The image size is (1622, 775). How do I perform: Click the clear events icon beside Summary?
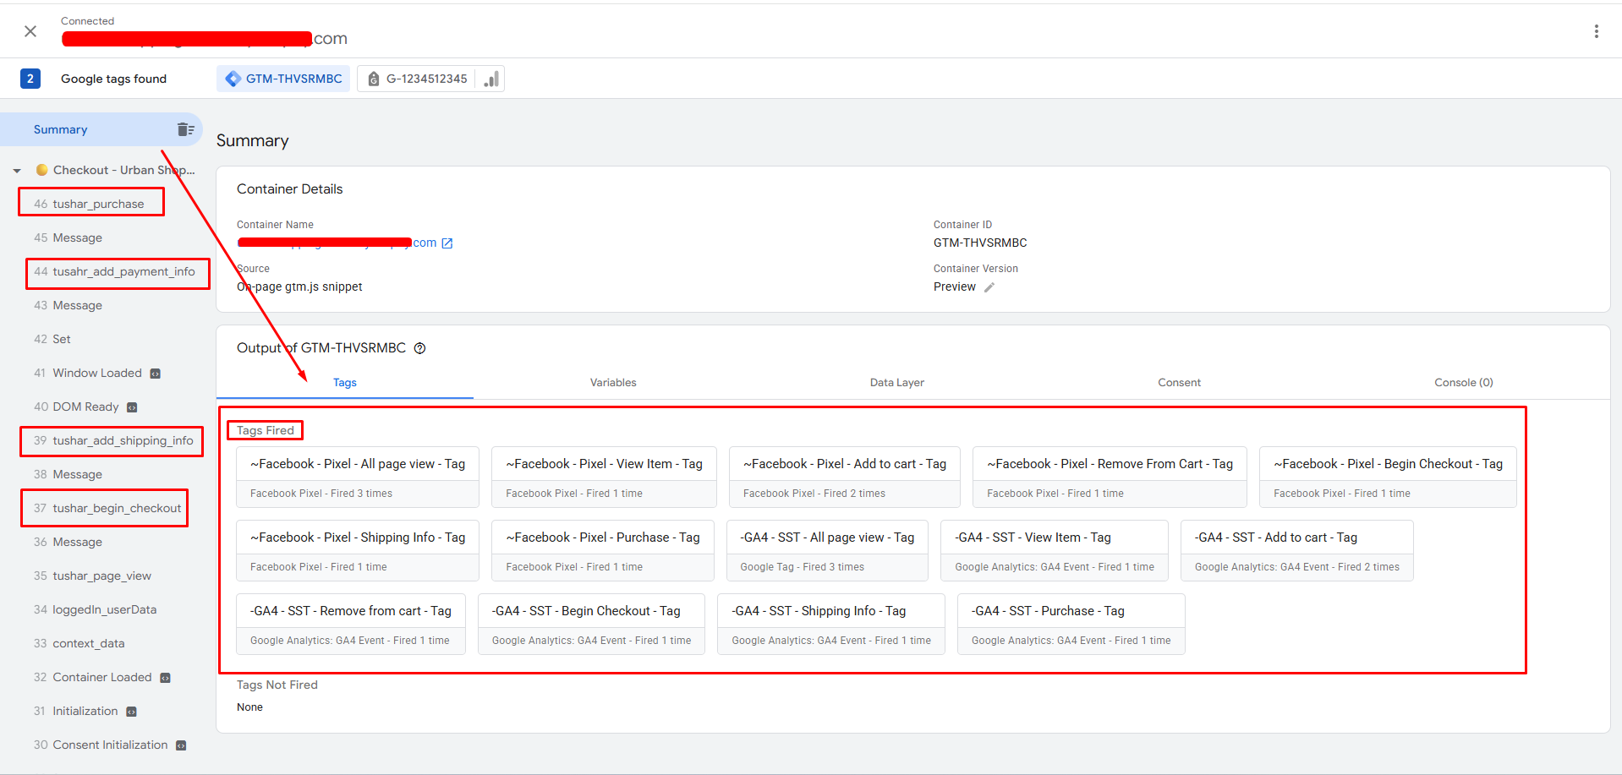click(x=185, y=129)
